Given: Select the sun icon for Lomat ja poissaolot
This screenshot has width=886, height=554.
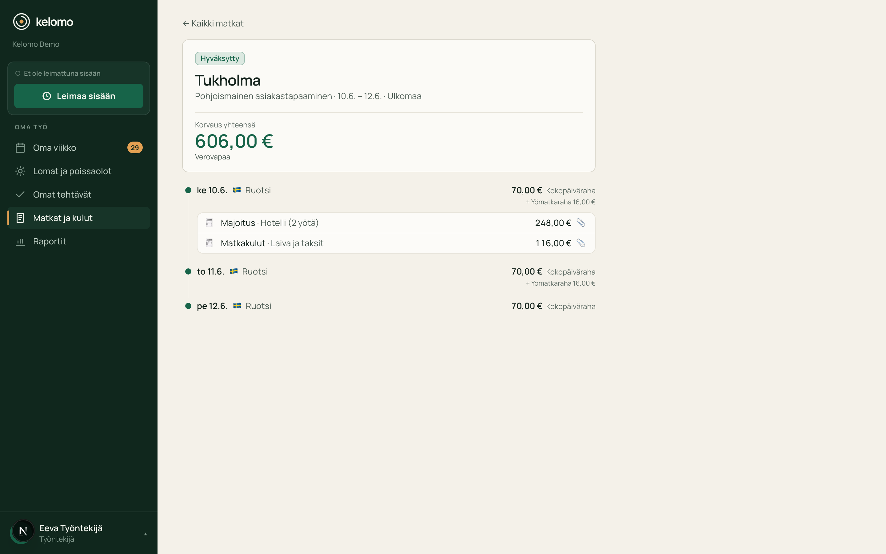Looking at the screenshot, I should pyautogui.click(x=20, y=171).
